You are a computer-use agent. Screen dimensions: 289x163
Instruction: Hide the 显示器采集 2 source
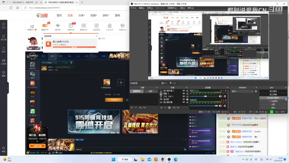184,91
